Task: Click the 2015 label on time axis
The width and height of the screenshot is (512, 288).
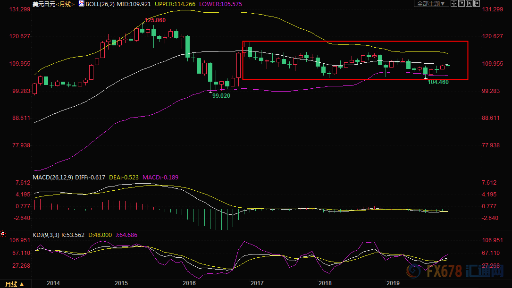Action: (121, 283)
